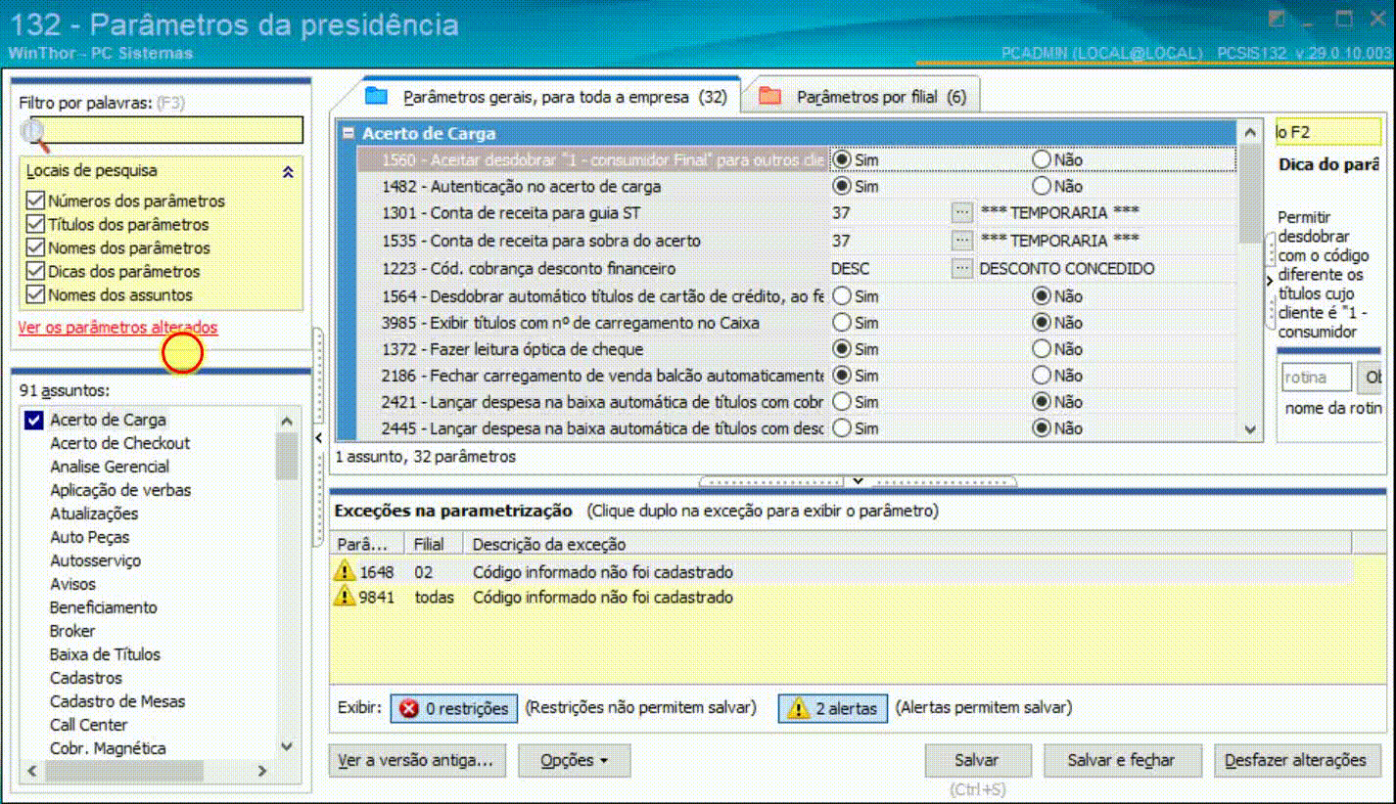Toggle Títulos dos parâmetros checkbox
1396x804 pixels.
(x=35, y=224)
